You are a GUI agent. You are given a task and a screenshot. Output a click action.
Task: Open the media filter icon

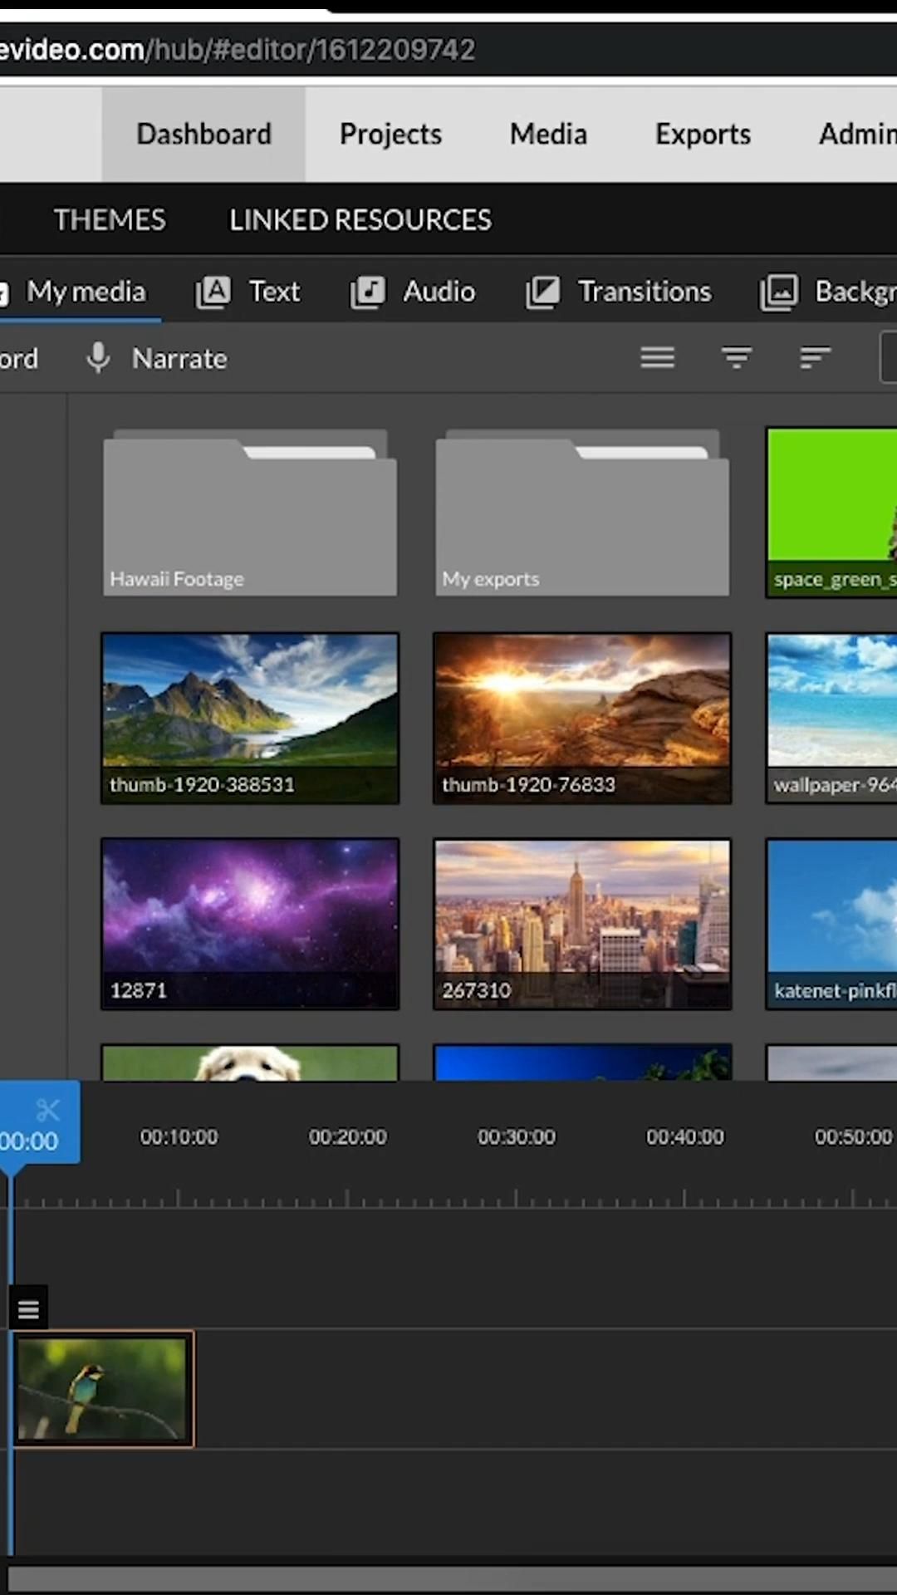tap(737, 358)
